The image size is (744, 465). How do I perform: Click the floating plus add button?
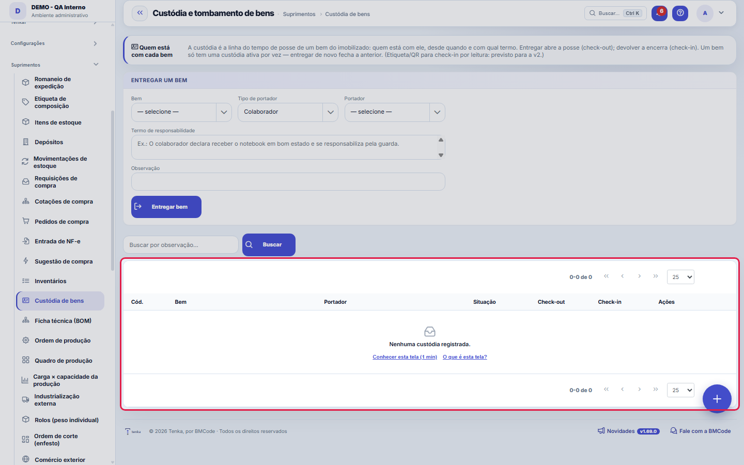[x=717, y=399]
